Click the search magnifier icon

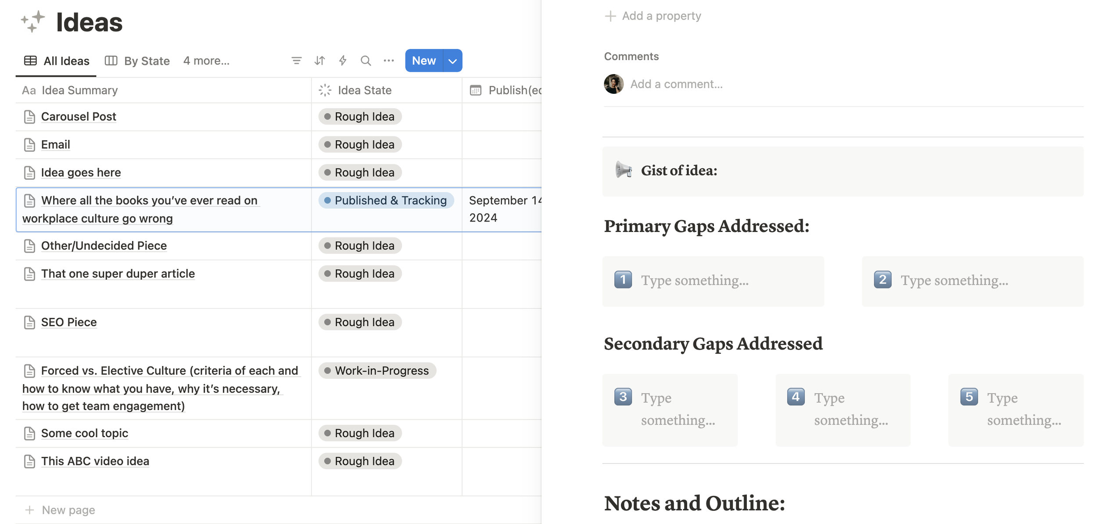click(366, 61)
